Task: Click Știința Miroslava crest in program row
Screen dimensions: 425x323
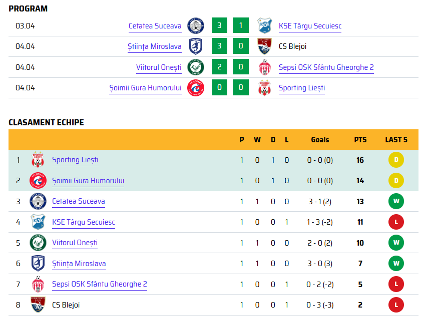Action: (x=196, y=46)
